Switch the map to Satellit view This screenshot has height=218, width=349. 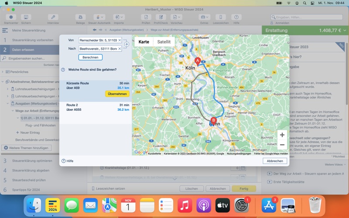pyautogui.click(x=164, y=42)
